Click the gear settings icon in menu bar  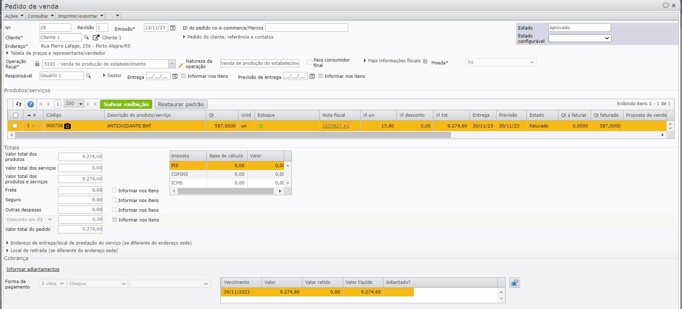(x=109, y=16)
